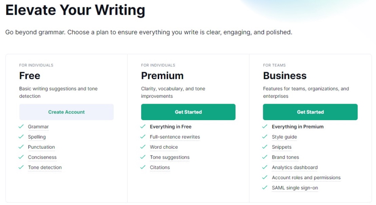Viewport: 376px width, 205px height.
Task: Click the checkmark beside SAML single sign-on
Action: (x=265, y=188)
